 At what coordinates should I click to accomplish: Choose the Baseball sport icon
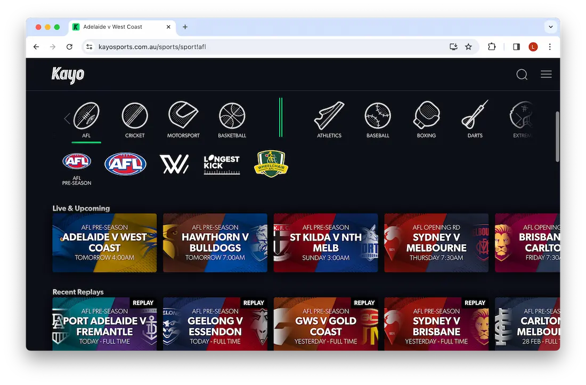point(378,120)
